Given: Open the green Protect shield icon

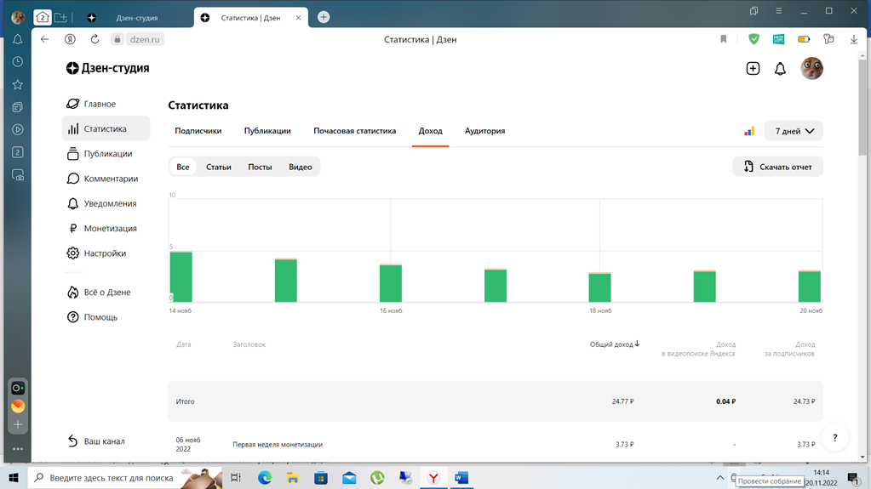Looking at the screenshot, I should [x=754, y=39].
